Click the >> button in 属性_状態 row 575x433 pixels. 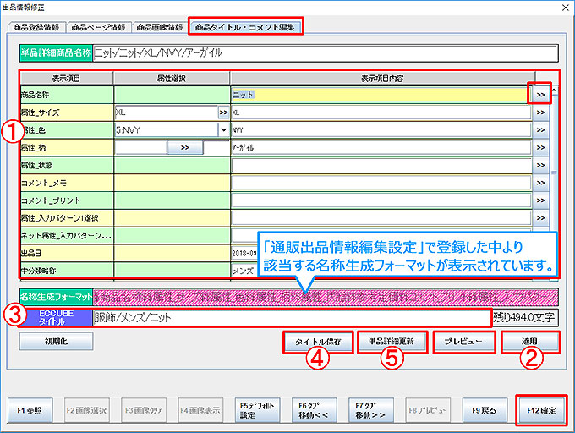pyautogui.click(x=540, y=166)
